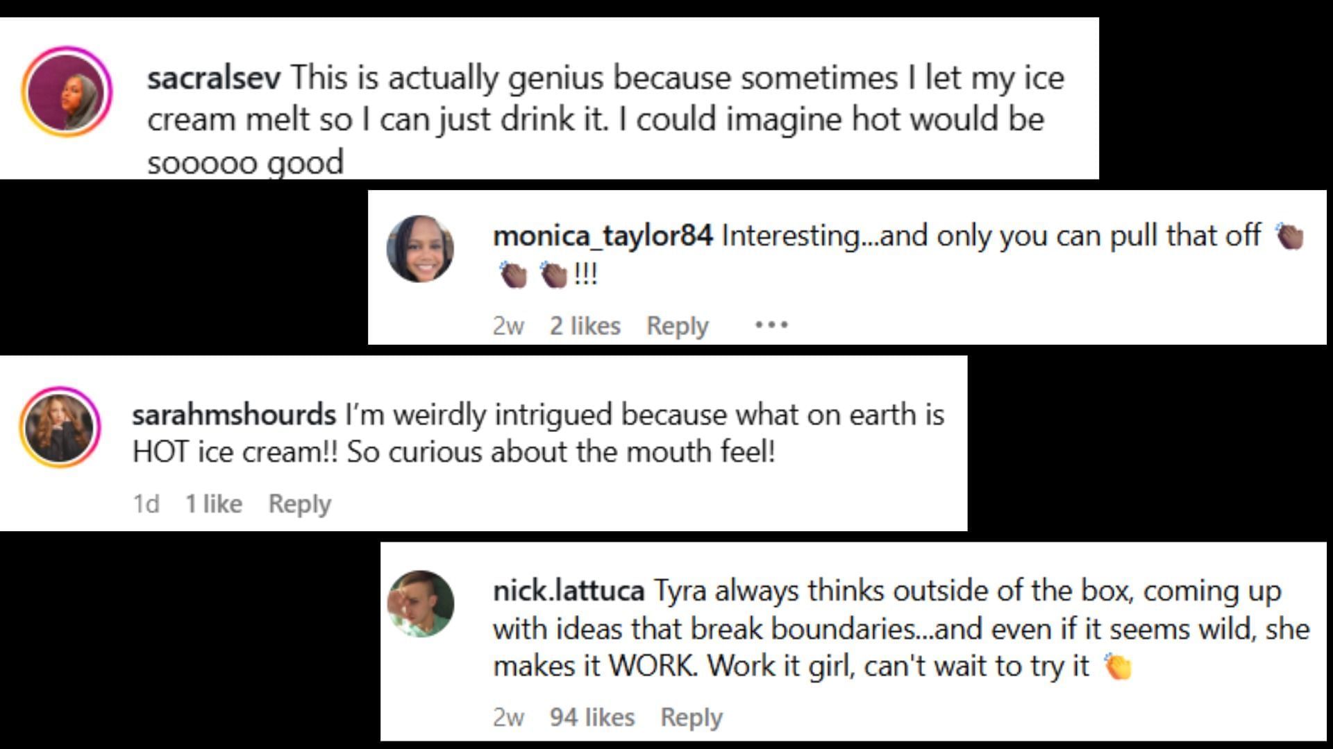Click the clapping emoji in nick.lattuca's comment
The height and width of the screenshot is (749, 1333).
click(1118, 666)
